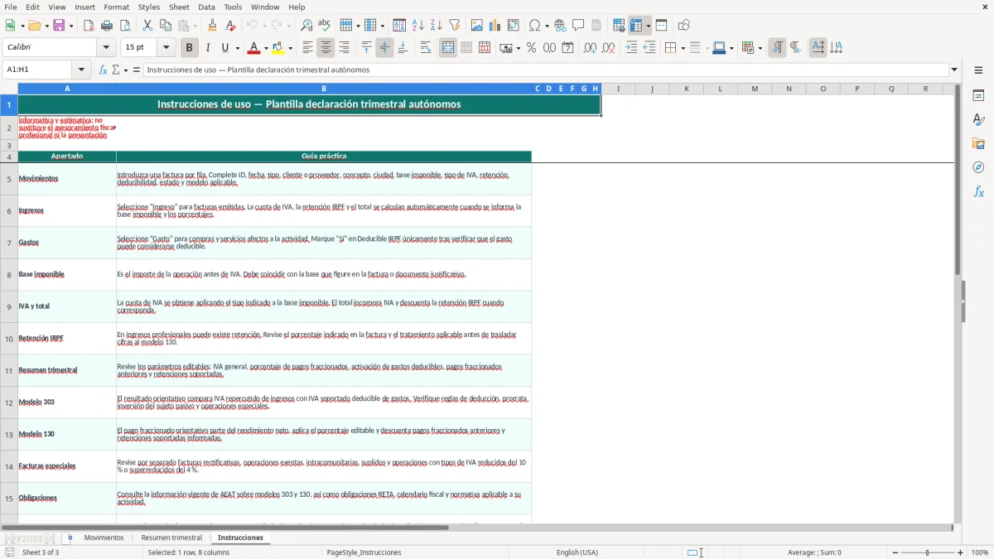Open borders dropdown arrow
994x559 pixels.
[x=682, y=48]
